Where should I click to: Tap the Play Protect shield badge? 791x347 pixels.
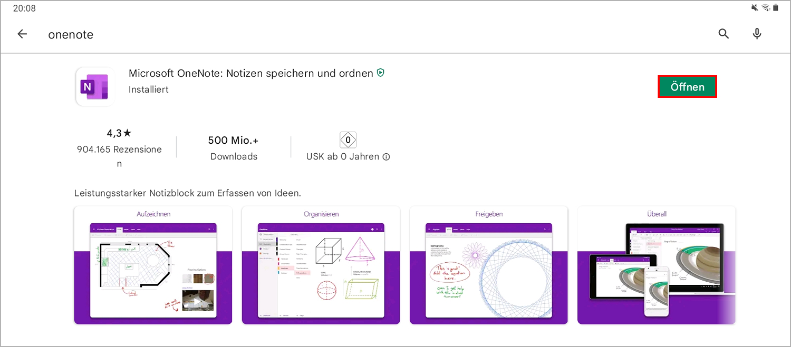(381, 73)
